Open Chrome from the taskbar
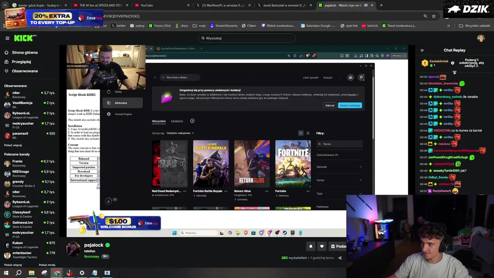This screenshot has width=494, height=278. [x=57, y=273]
